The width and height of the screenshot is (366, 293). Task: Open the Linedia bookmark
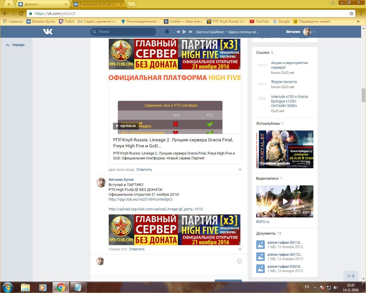click(183, 21)
